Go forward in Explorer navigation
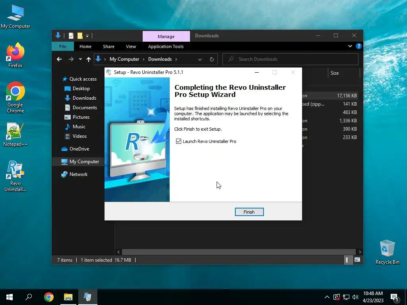407x305 pixels. (71, 59)
